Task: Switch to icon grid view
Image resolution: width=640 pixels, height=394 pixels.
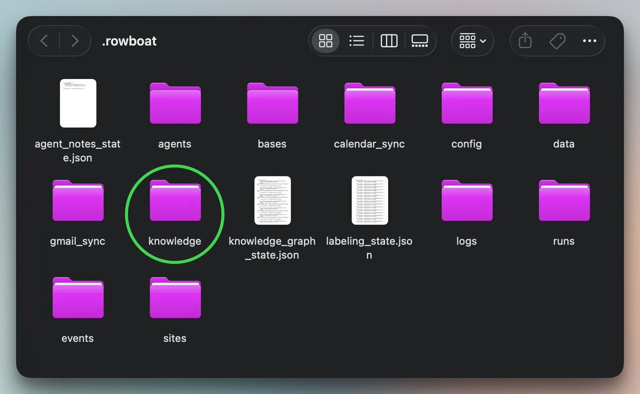Action: [x=325, y=41]
